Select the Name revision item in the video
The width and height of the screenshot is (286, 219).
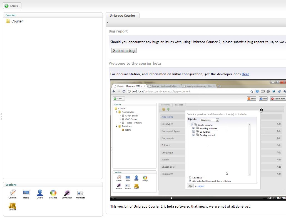click(126, 130)
